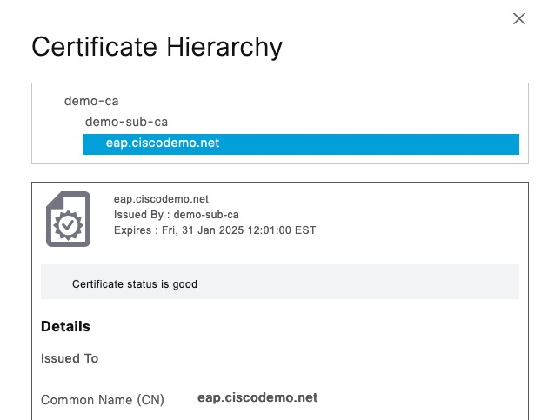Click the 'Certificate Hierarchy' title
The image size is (541, 420).
[x=157, y=47]
